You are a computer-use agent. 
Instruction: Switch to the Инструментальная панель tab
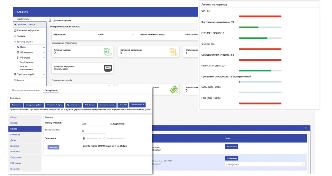point(26,90)
